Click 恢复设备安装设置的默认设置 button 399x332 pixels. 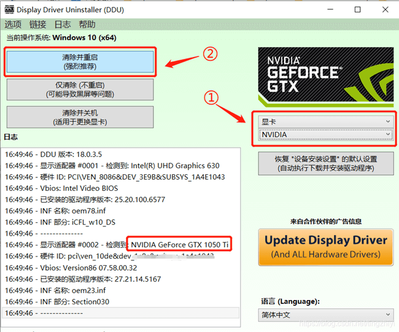(x=325, y=163)
